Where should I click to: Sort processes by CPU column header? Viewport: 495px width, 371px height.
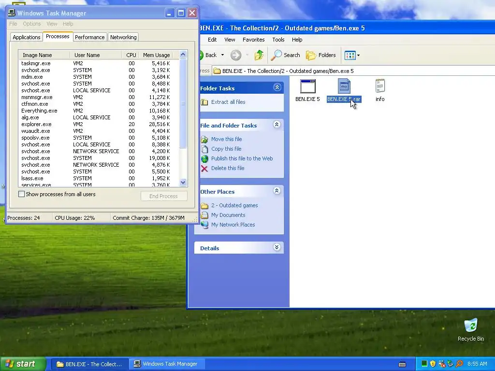point(131,55)
